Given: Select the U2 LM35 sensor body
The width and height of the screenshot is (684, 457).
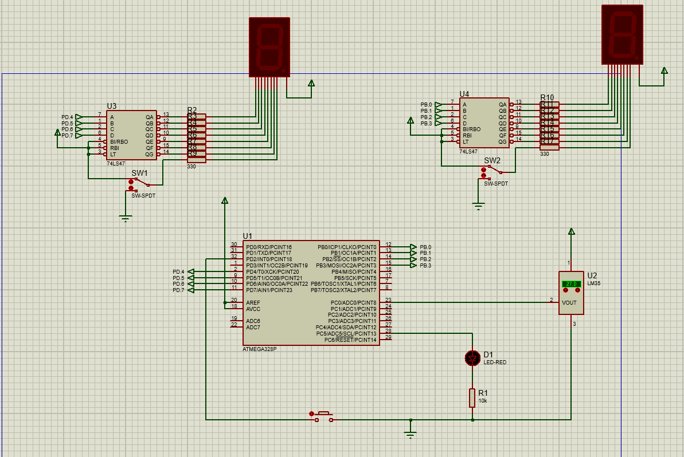Looking at the screenshot, I should (x=571, y=293).
